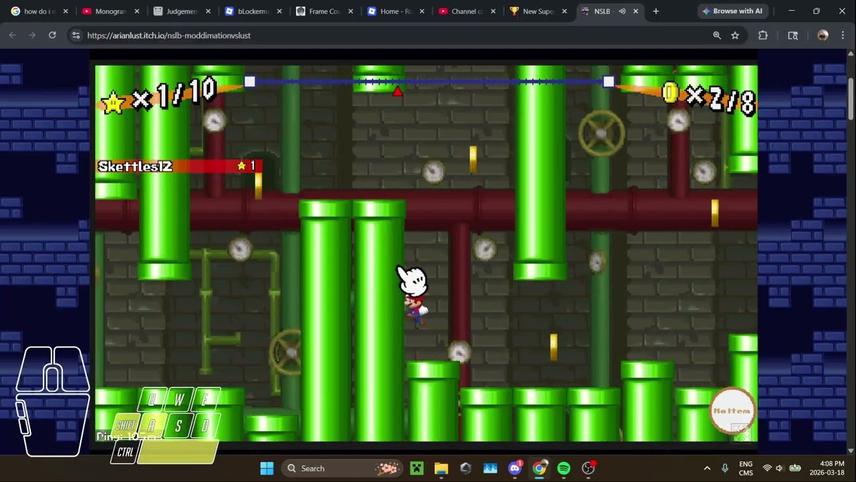Click the CTRL key on the input overlay

pyautogui.click(x=125, y=453)
